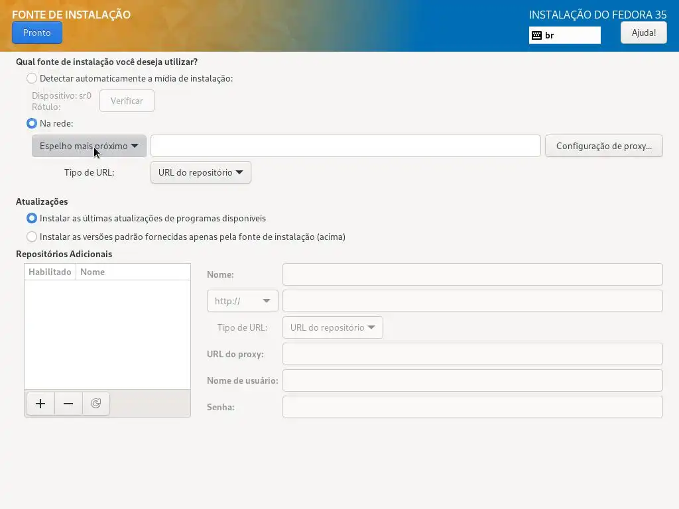Open the http:// protocol dropdown
The image size is (679, 509).
tap(243, 301)
